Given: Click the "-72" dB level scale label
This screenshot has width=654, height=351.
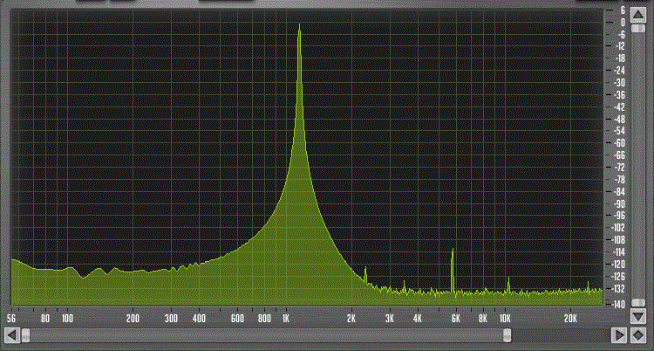Looking at the screenshot, I should coord(620,167).
